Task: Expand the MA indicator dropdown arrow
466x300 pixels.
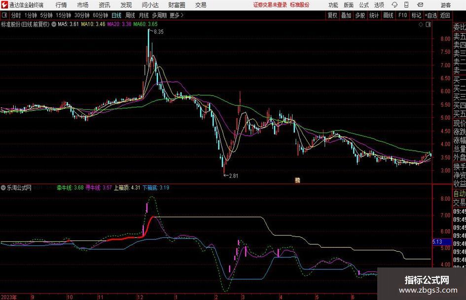Action: tap(54, 24)
